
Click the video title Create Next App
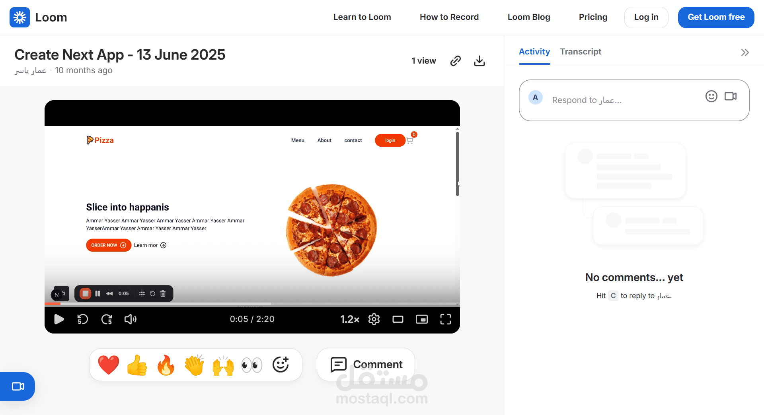(120, 54)
